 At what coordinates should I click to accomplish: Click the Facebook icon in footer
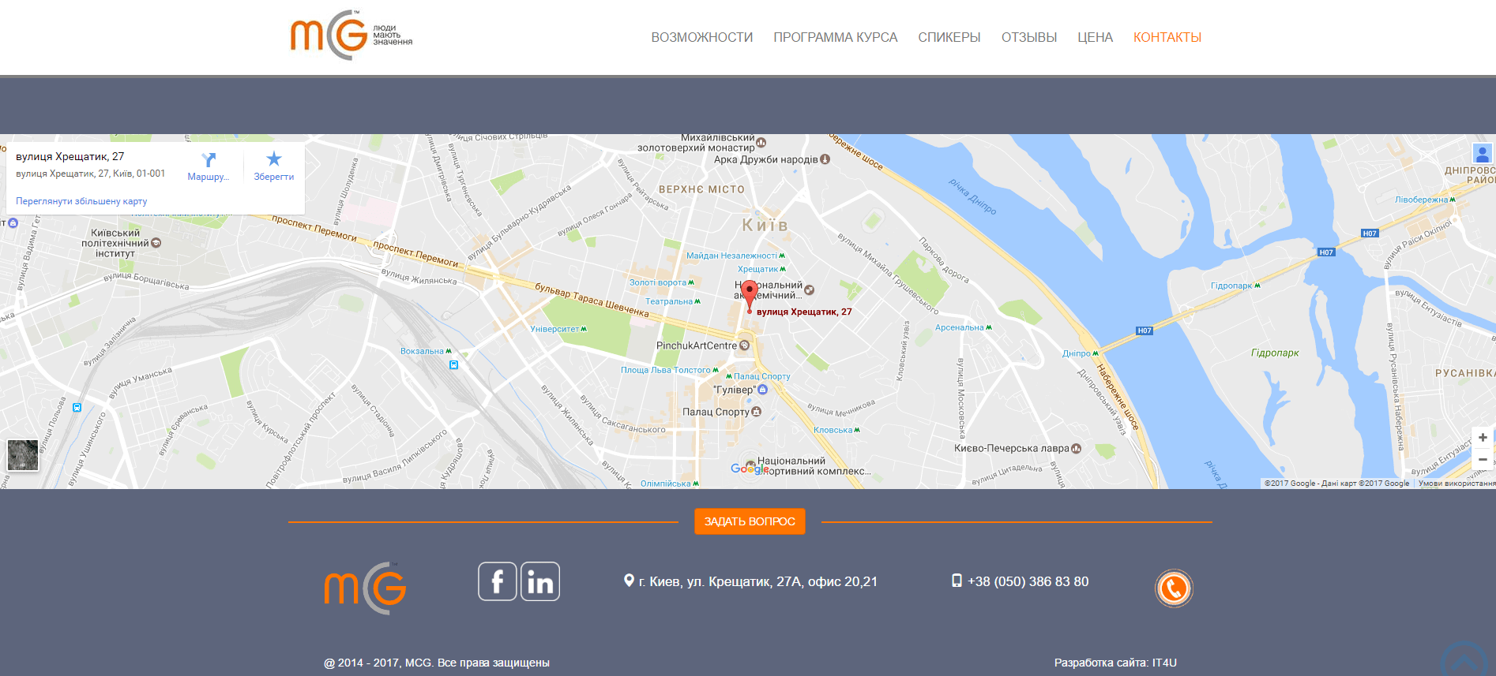(x=497, y=582)
